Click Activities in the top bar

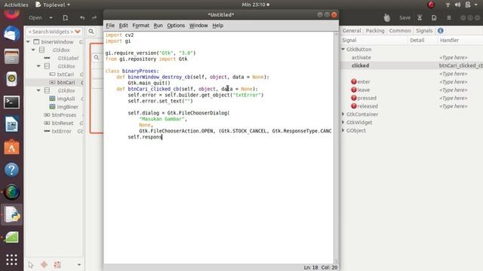coord(16,5)
